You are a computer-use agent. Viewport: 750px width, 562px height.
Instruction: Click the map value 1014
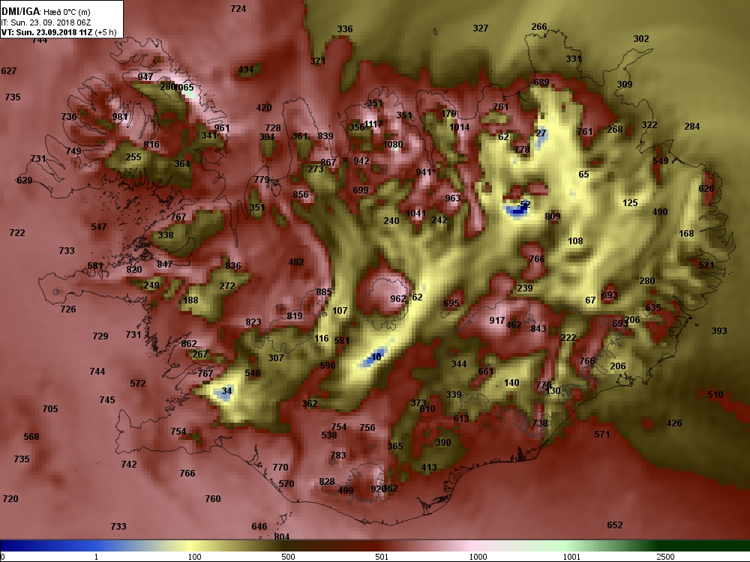point(460,127)
